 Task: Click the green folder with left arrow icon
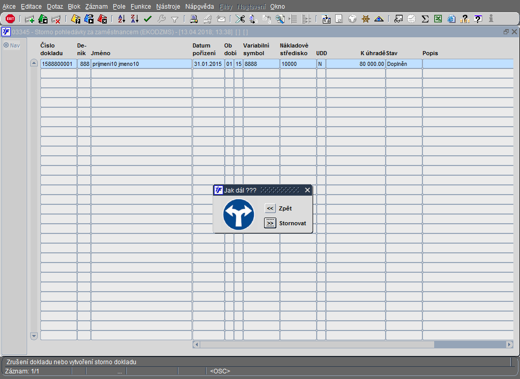click(x=43, y=19)
